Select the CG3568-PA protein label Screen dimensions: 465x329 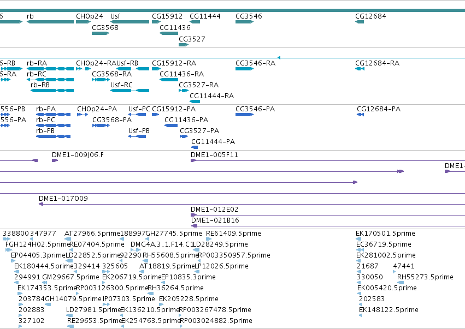(112, 120)
